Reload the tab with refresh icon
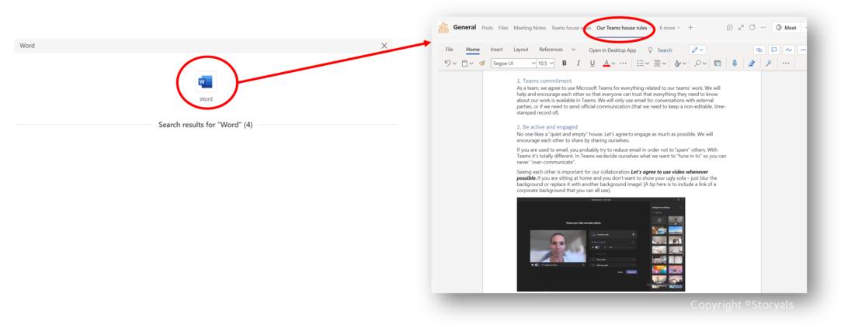 click(x=752, y=28)
